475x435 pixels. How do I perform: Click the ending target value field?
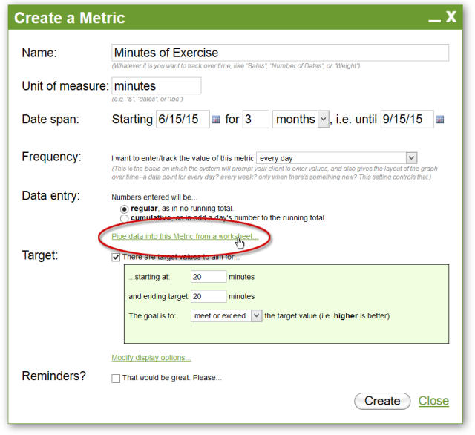(x=209, y=296)
